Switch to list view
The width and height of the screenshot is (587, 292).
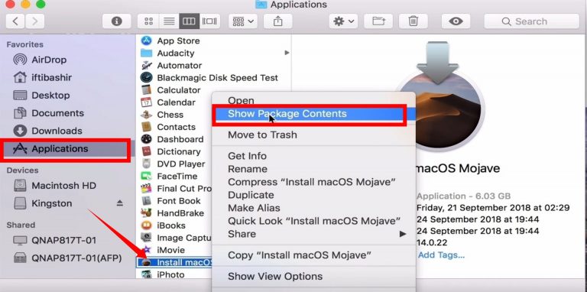(x=169, y=21)
